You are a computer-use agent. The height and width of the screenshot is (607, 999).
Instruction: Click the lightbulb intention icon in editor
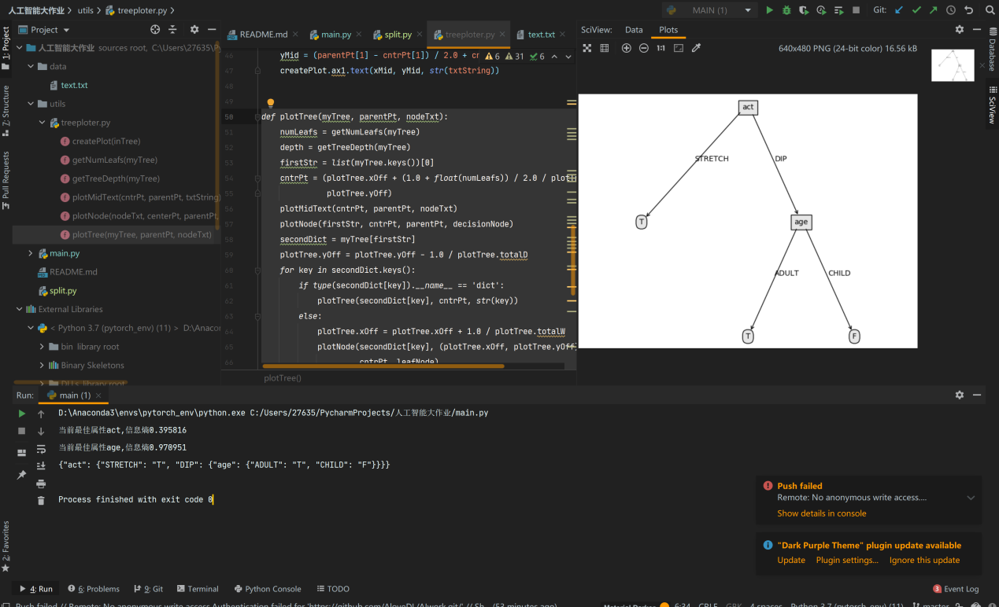tap(270, 103)
